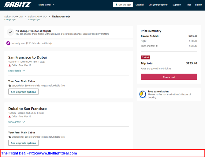The height and width of the screenshot is (157, 205).
Task: Click the Free cancellation clock icon
Action: 143,94
